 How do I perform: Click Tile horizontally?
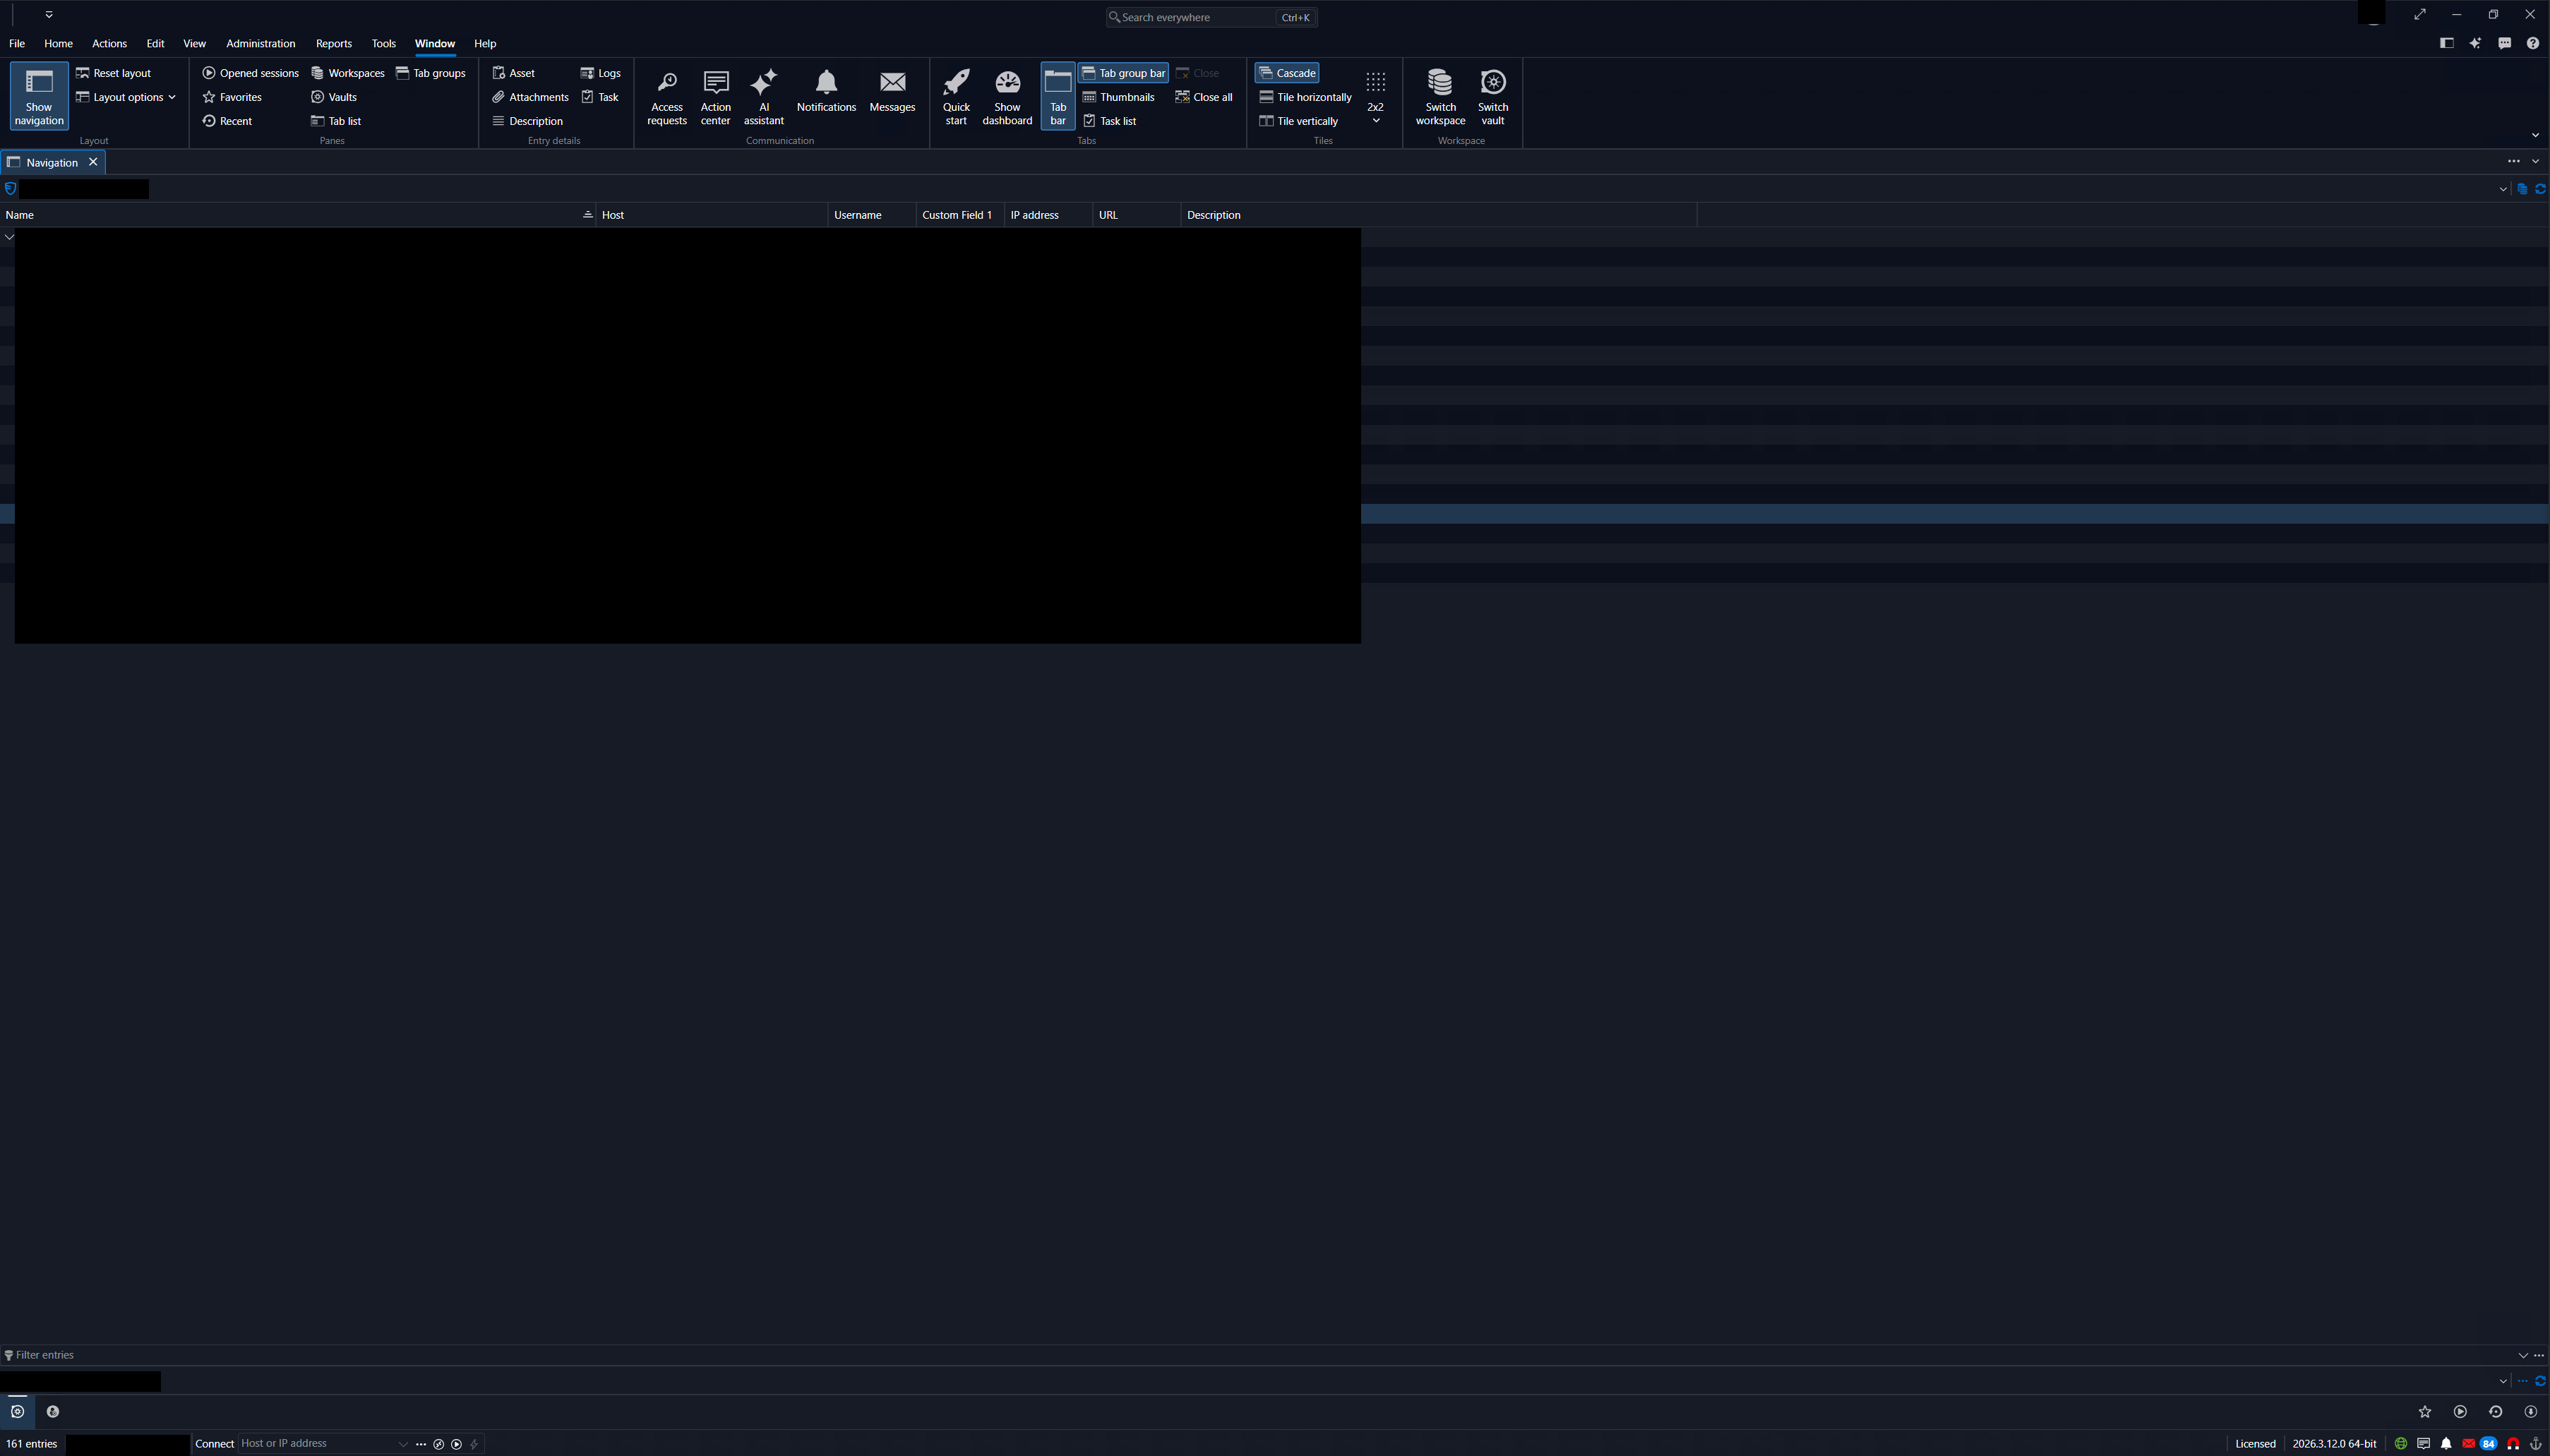pyautogui.click(x=1305, y=97)
